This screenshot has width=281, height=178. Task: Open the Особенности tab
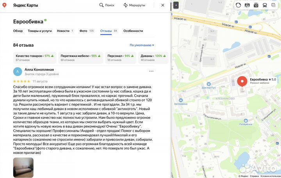[x=133, y=31]
